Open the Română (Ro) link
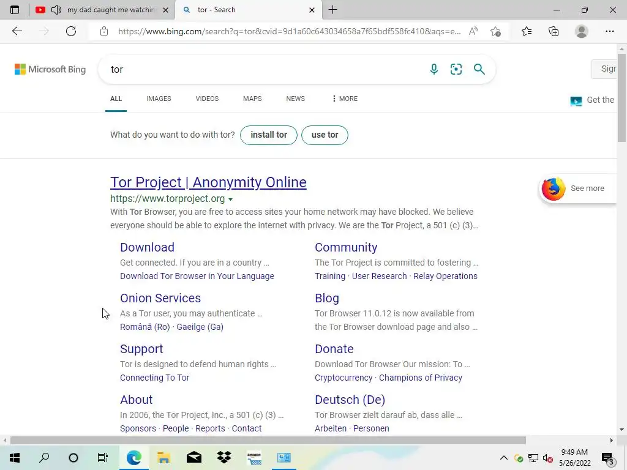 click(x=145, y=327)
